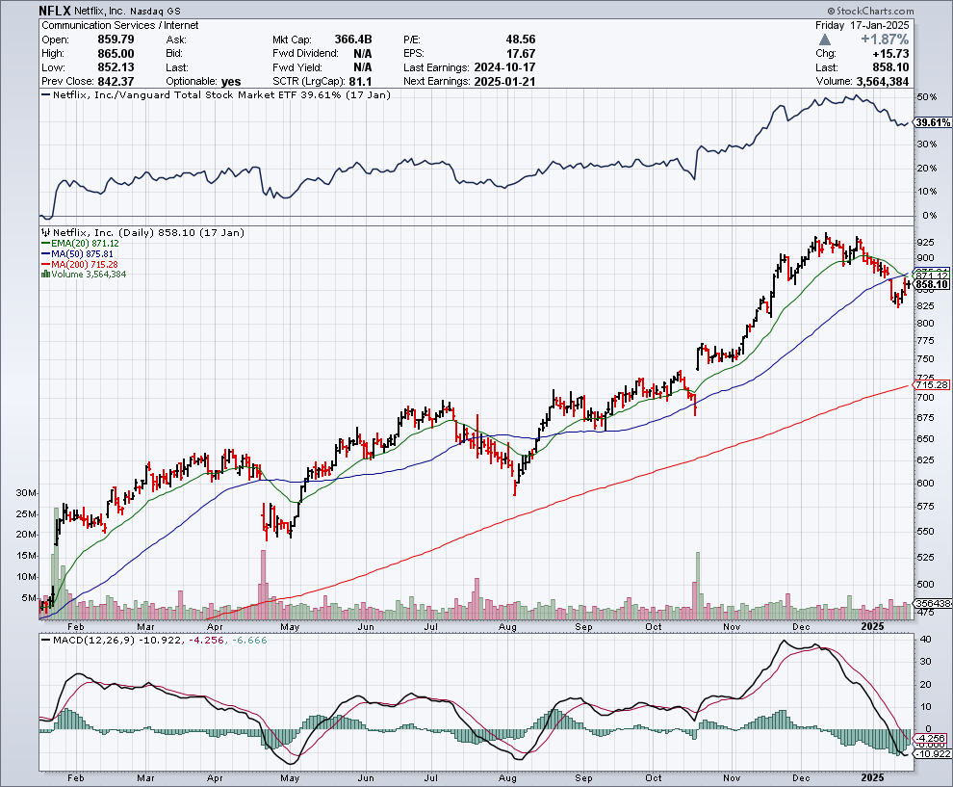Click the Low value 852.13
The height and width of the screenshot is (787, 953).
pyautogui.click(x=116, y=67)
